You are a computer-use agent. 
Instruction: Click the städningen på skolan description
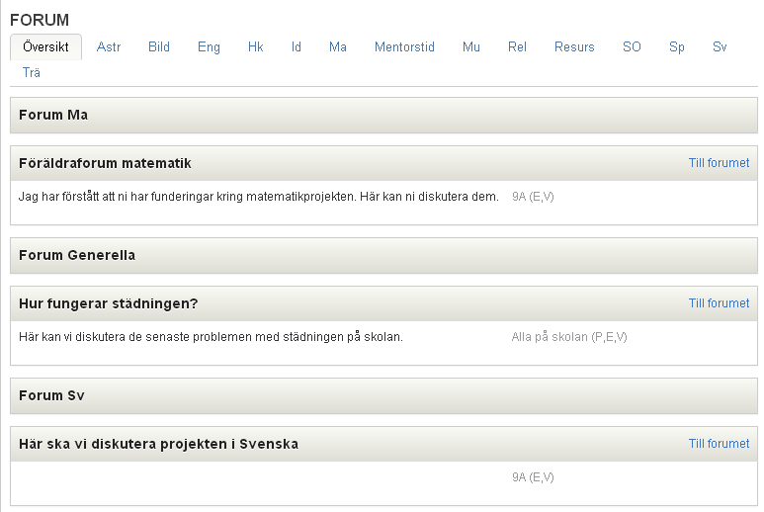(211, 337)
